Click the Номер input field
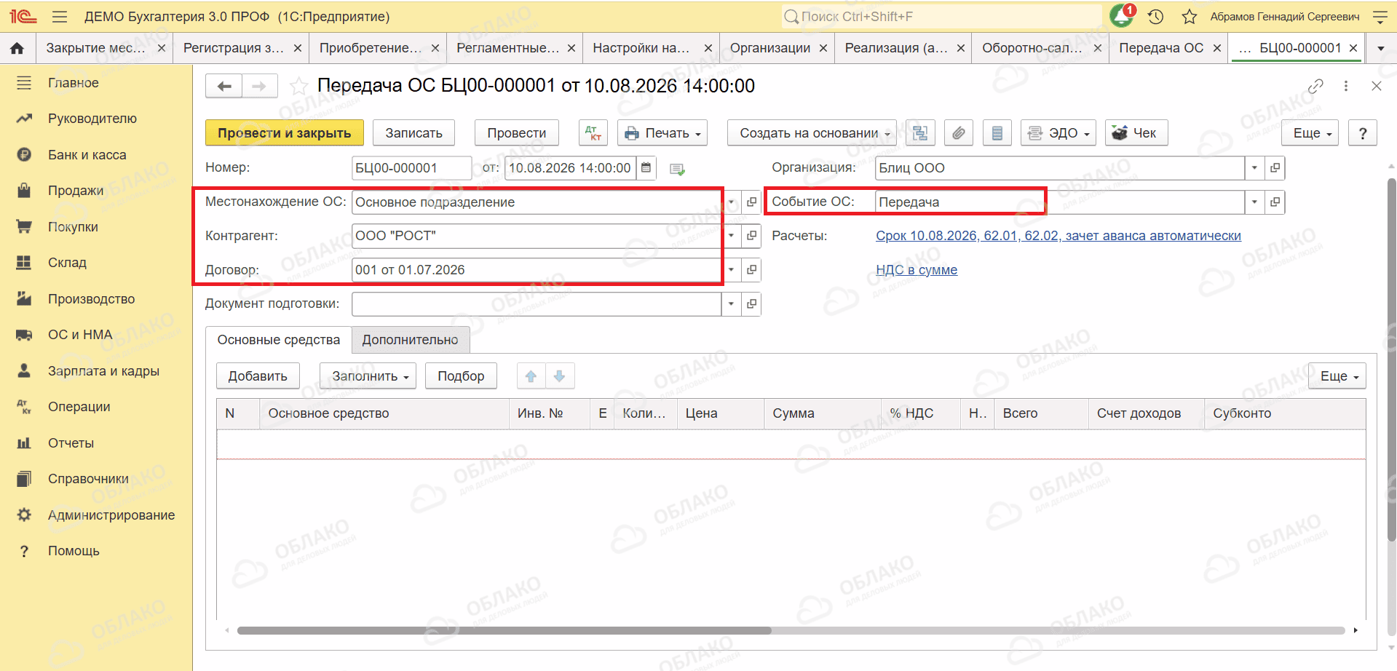 (x=411, y=168)
